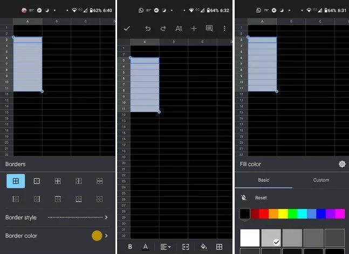Tap the checkmark to confirm edits
This screenshot has width=349, height=254.
[x=127, y=29]
